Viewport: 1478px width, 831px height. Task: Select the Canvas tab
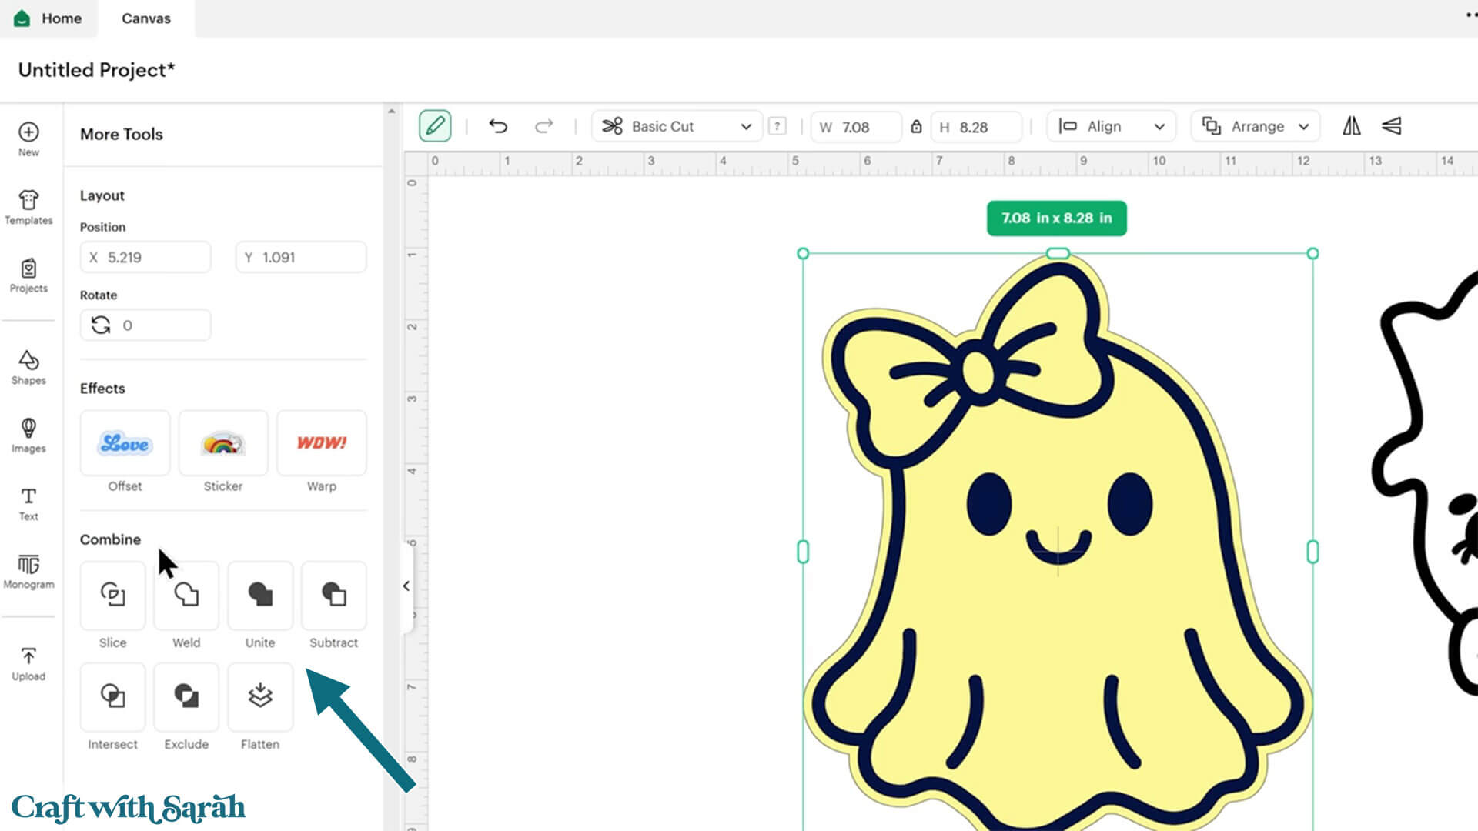point(145,18)
